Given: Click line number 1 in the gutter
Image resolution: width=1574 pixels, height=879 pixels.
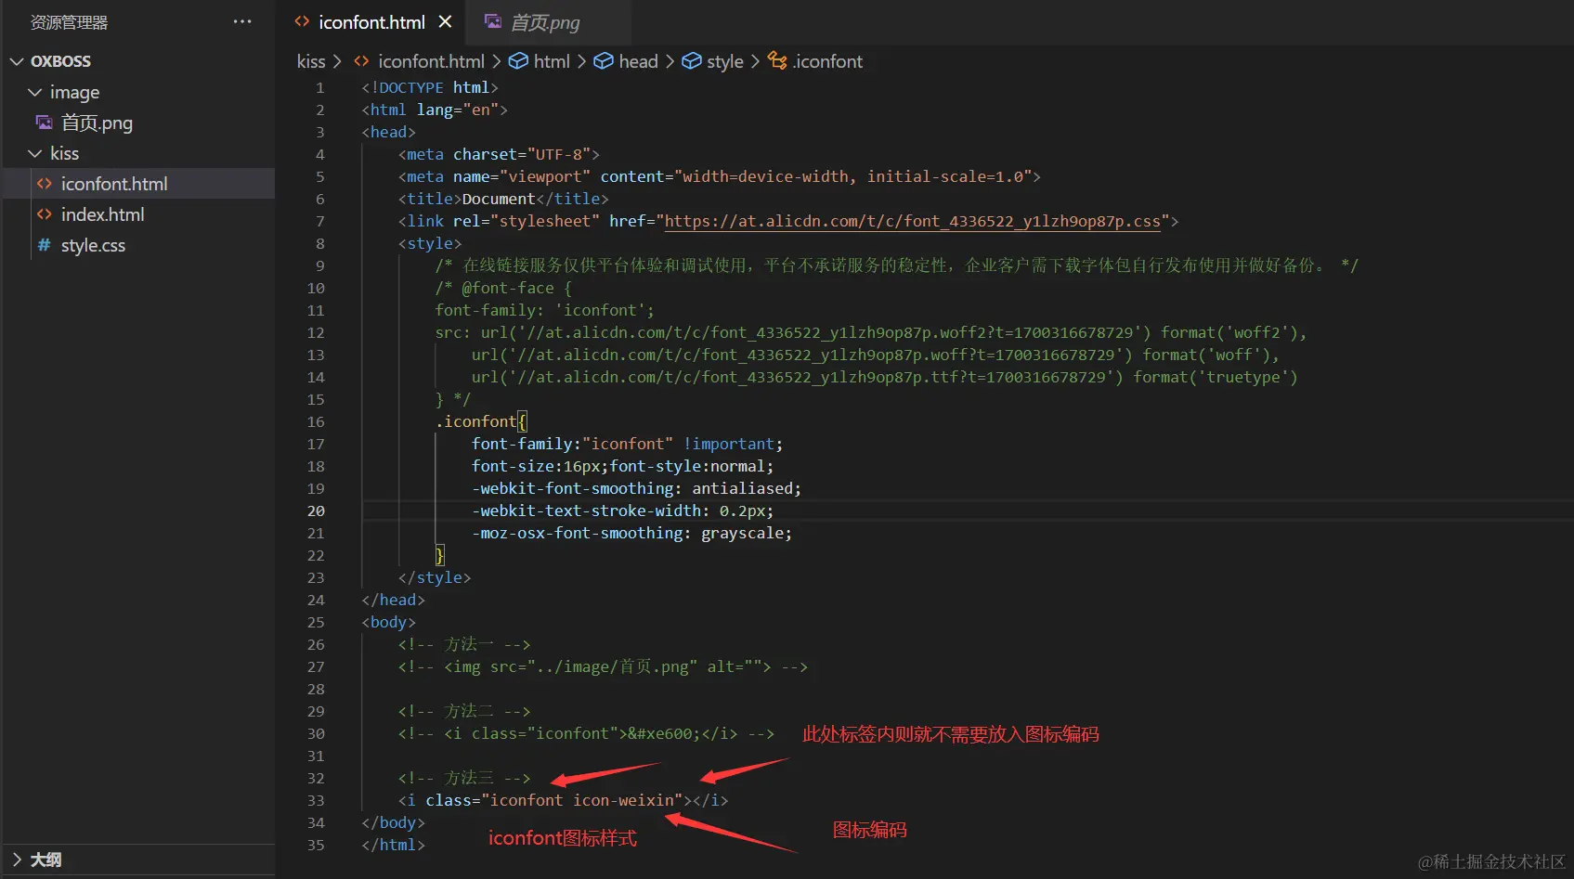Looking at the screenshot, I should [x=320, y=87].
